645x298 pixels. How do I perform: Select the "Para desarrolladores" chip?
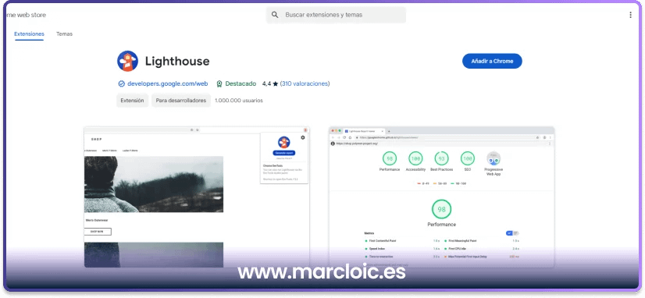point(181,101)
